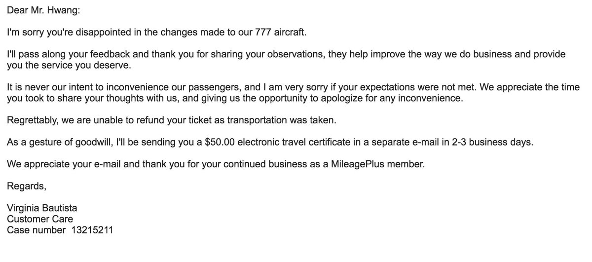Click the 'Customer Care' signature line

[x=40, y=219]
